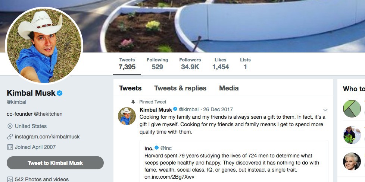Click the link icon beside Instagram URL
This screenshot has width=365, height=182.
click(10, 137)
